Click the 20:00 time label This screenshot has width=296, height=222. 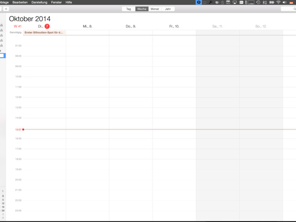click(x=18, y=180)
